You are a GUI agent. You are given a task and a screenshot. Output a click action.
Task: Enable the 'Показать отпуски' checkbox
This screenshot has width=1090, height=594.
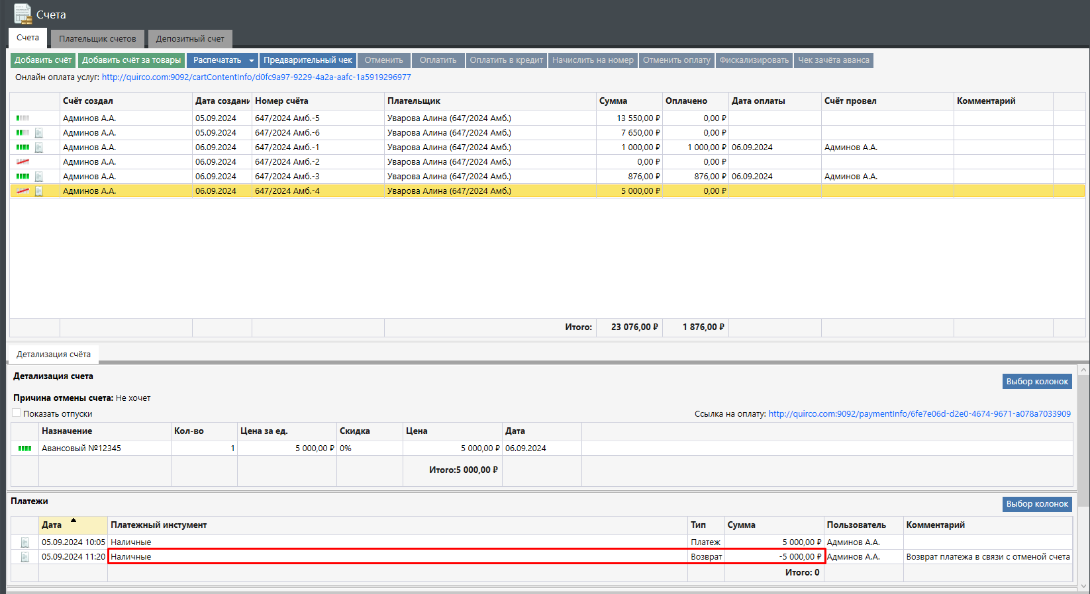coord(17,413)
